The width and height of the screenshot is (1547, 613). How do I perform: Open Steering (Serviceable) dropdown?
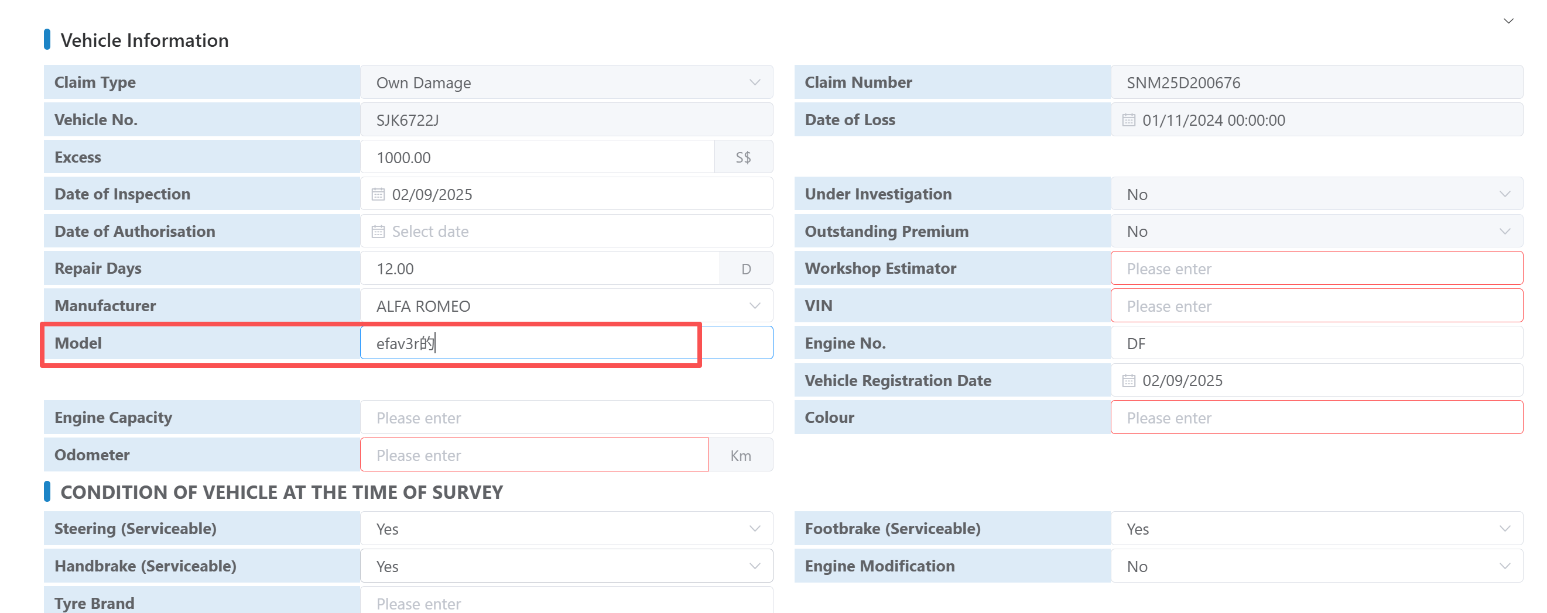[x=754, y=529]
